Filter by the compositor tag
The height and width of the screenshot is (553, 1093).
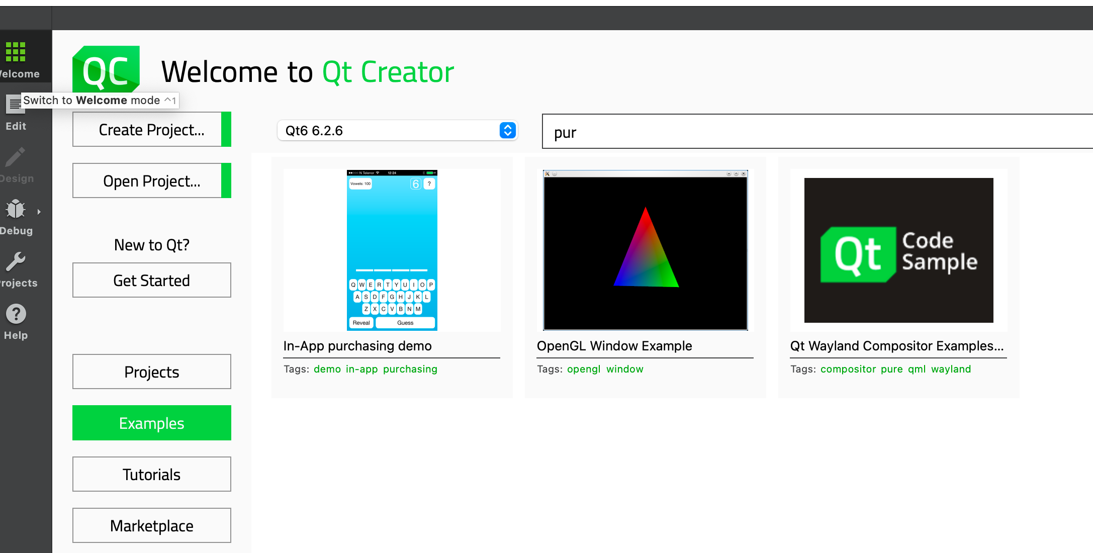coord(848,369)
